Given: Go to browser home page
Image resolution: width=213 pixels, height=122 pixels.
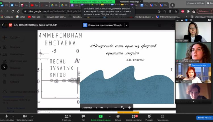Looking at the screenshot, I should point(18,11).
